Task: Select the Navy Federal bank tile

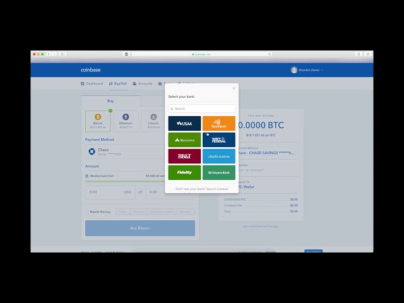Action: coord(219,140)
